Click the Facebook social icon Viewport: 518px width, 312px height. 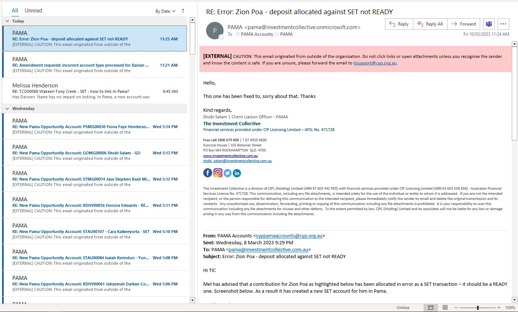click(208, 173)
